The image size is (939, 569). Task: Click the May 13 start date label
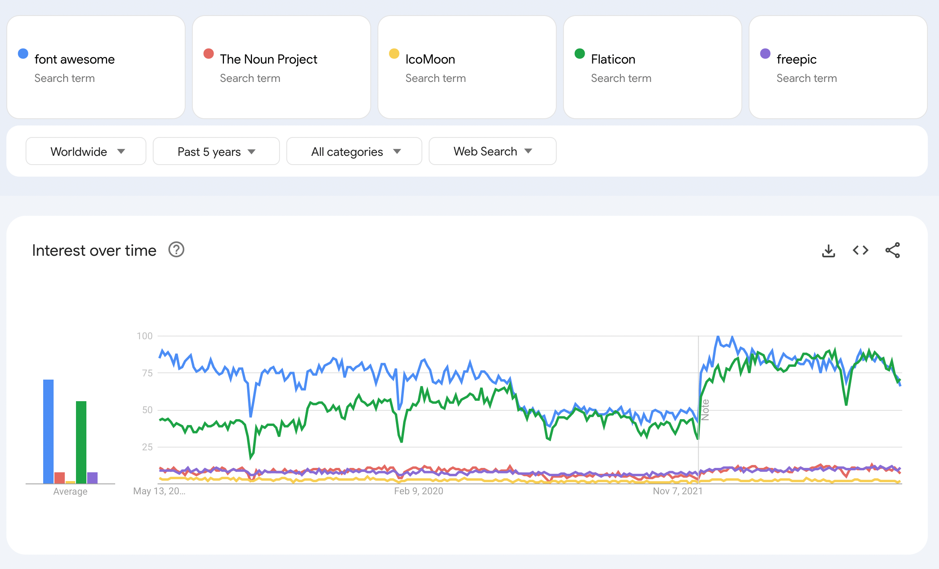(159, 491)
